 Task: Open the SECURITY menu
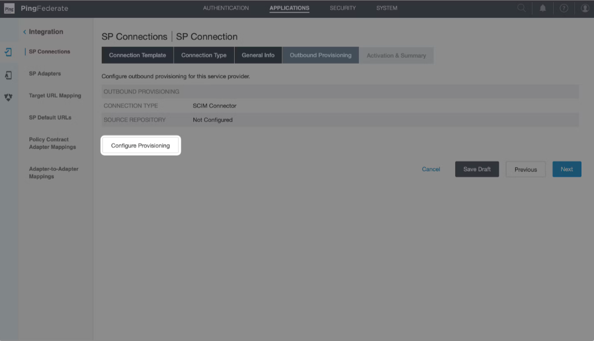point(342,8)
